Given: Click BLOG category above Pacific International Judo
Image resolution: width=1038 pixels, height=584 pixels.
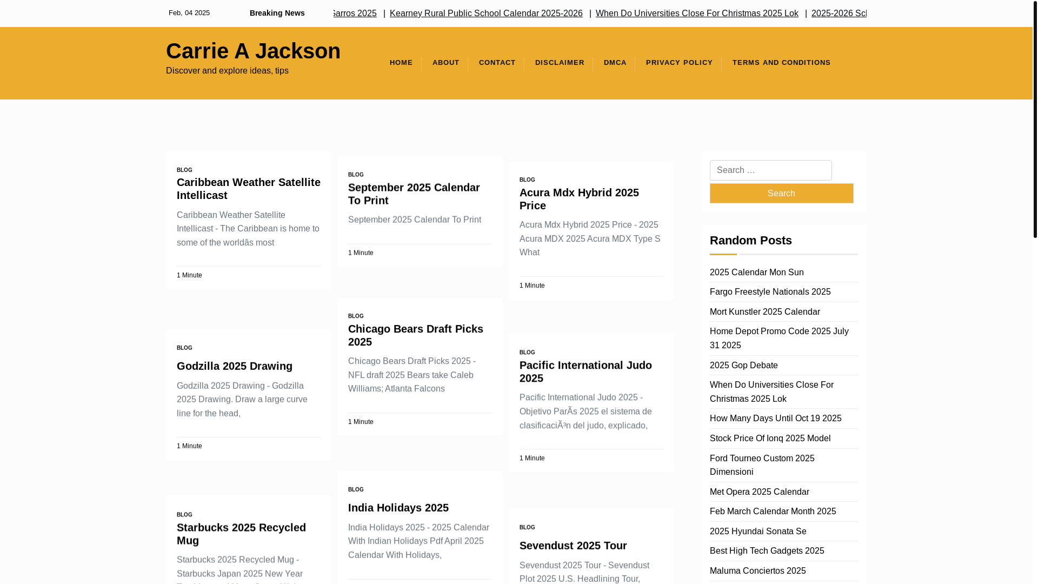Looking at the screenshot, I should coord(527,352).
